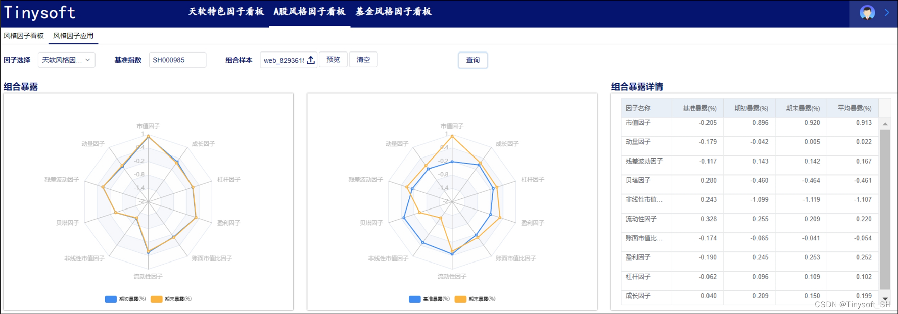
Task: Select the 贝塔因子 table row name
Action: point(638,180)
